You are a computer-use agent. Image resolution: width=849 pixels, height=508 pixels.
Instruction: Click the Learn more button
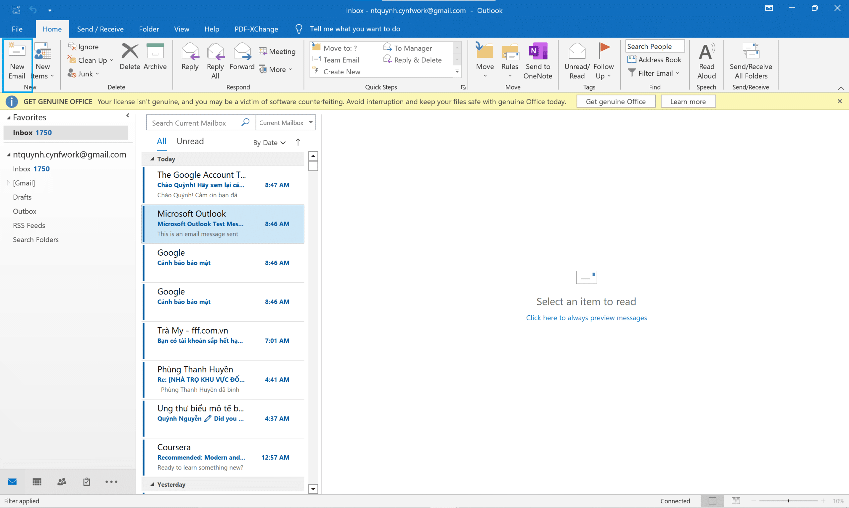(x=688, y=101)
